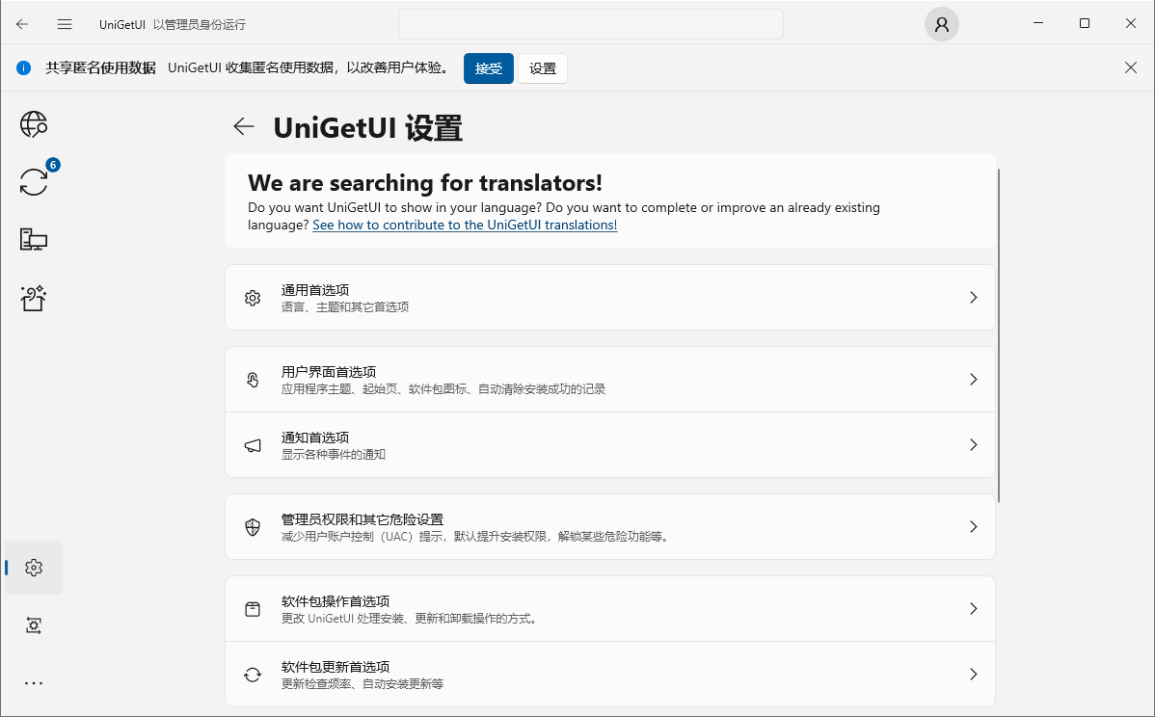Click the search bar at the top
The image size is (1155, 717).
(591, 23)
